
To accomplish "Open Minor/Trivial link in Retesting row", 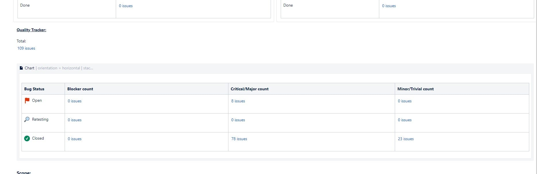I will pos(405,120).
